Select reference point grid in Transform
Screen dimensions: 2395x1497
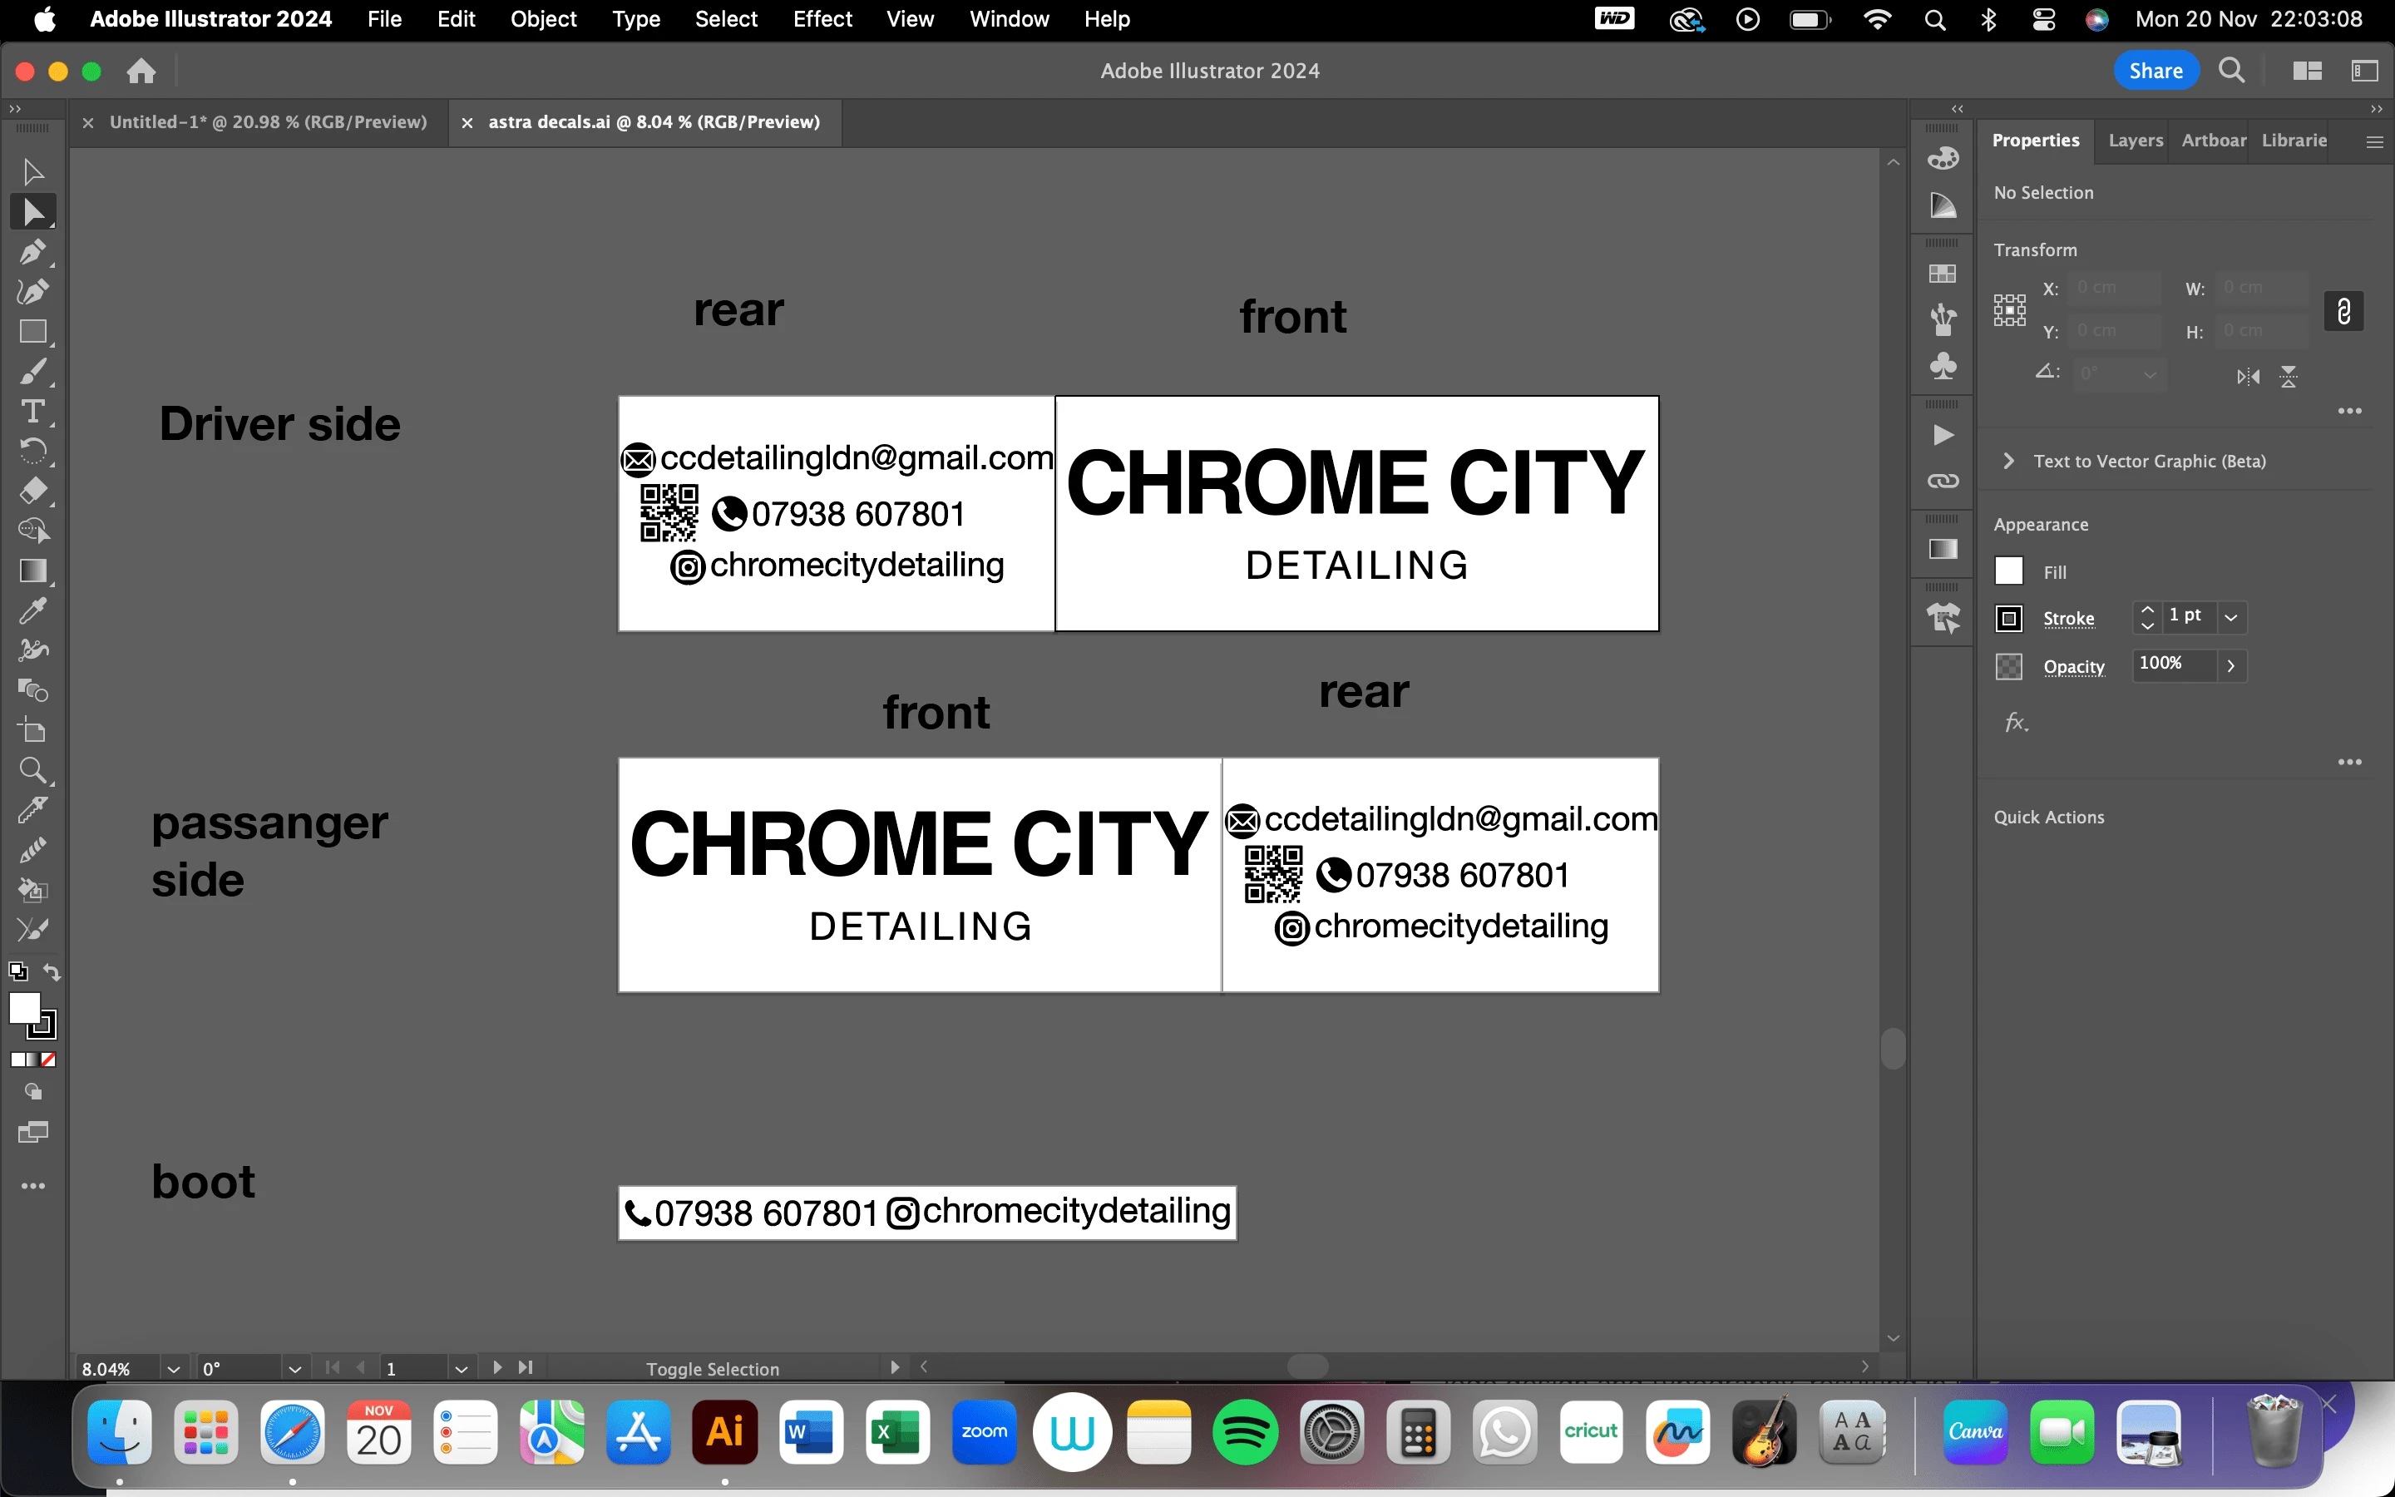pos(2010,310)
